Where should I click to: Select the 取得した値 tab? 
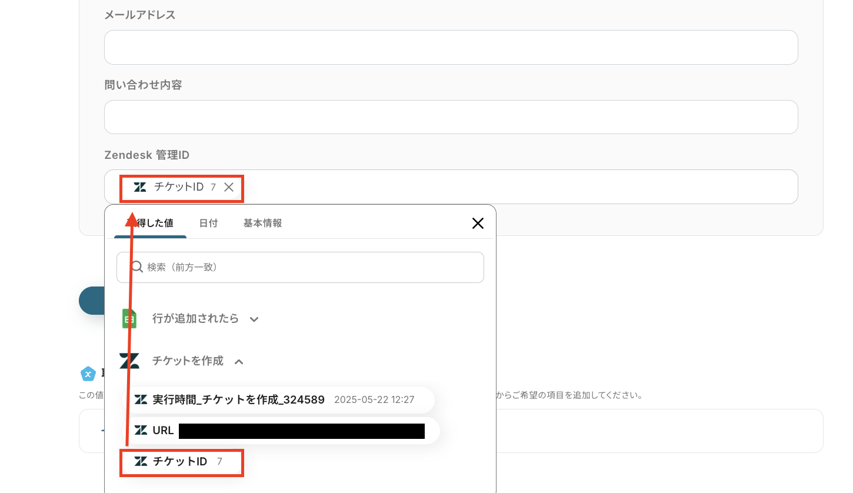(151, 224)
